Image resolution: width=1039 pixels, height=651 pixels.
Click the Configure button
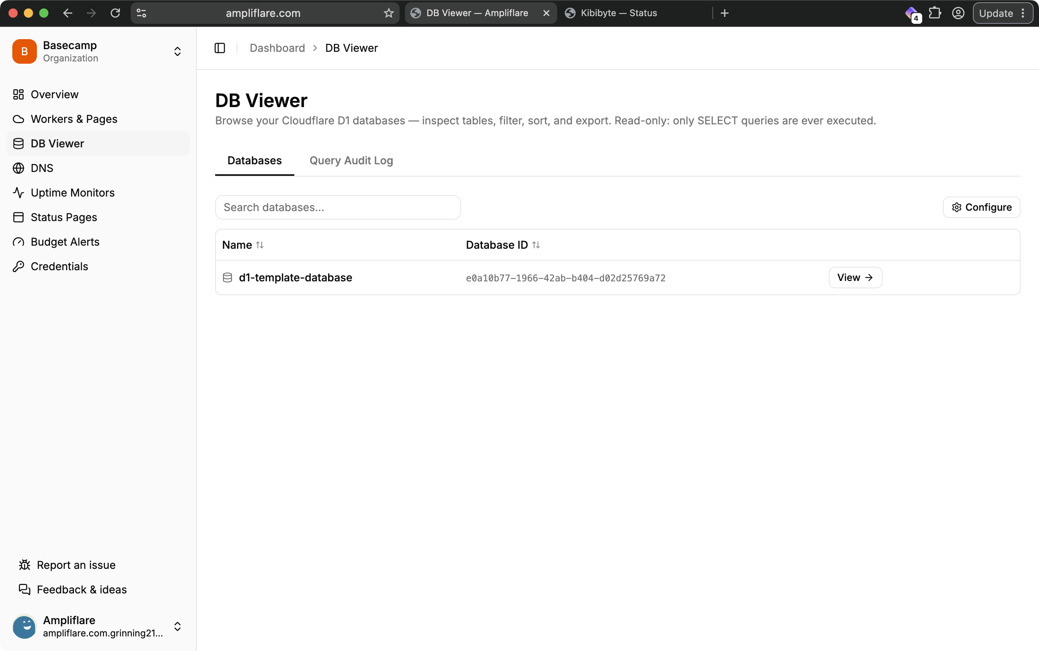pyautogui.click(x=981, y=207)
